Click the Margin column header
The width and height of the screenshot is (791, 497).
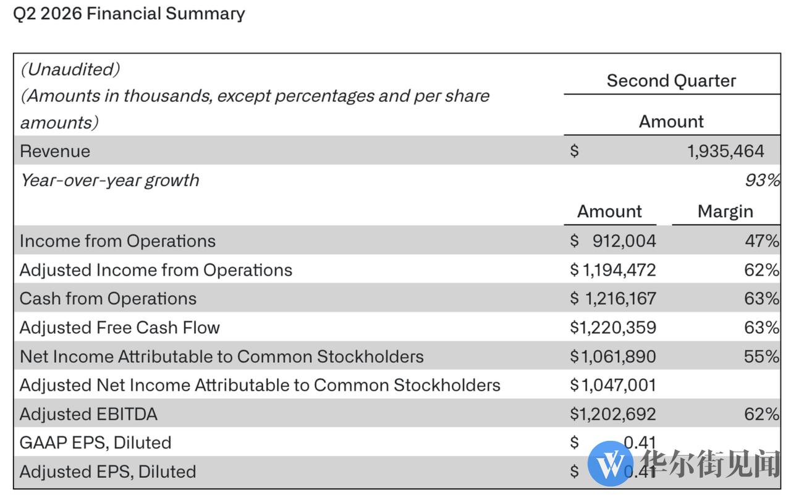point(725,211)
